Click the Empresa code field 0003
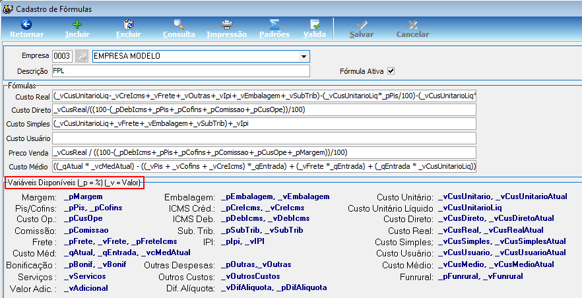The width and height of the screenshot is (582, 298). [62, 56]
